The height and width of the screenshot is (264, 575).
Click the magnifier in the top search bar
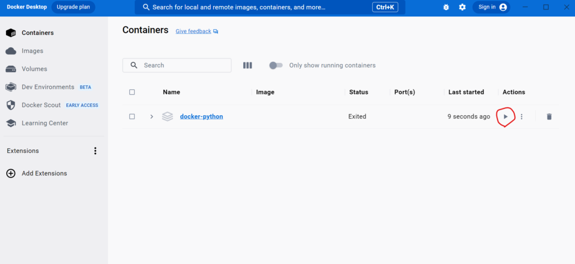(146, 7)
